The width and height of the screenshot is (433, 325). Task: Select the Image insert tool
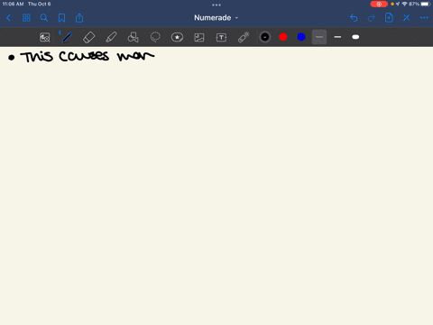pyautogui.click(x=199, y=37)
